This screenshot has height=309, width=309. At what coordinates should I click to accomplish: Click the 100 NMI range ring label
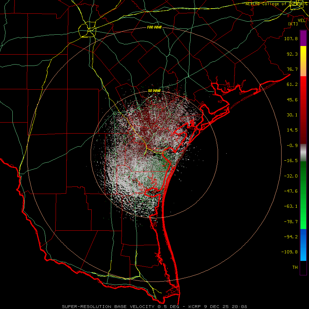point(154,27)
